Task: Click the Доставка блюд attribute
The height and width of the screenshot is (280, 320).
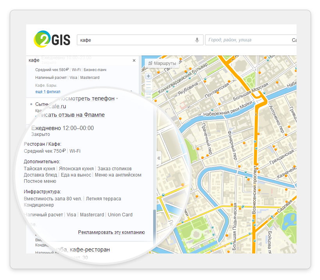Action: point(40,175)
